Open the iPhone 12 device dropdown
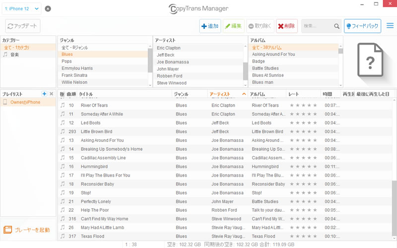The image size is (397, 248). (21, 8)
